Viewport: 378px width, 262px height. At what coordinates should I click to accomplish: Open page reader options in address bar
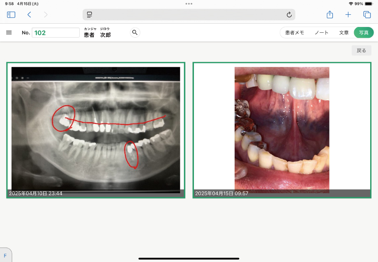[x=89, y=15]
